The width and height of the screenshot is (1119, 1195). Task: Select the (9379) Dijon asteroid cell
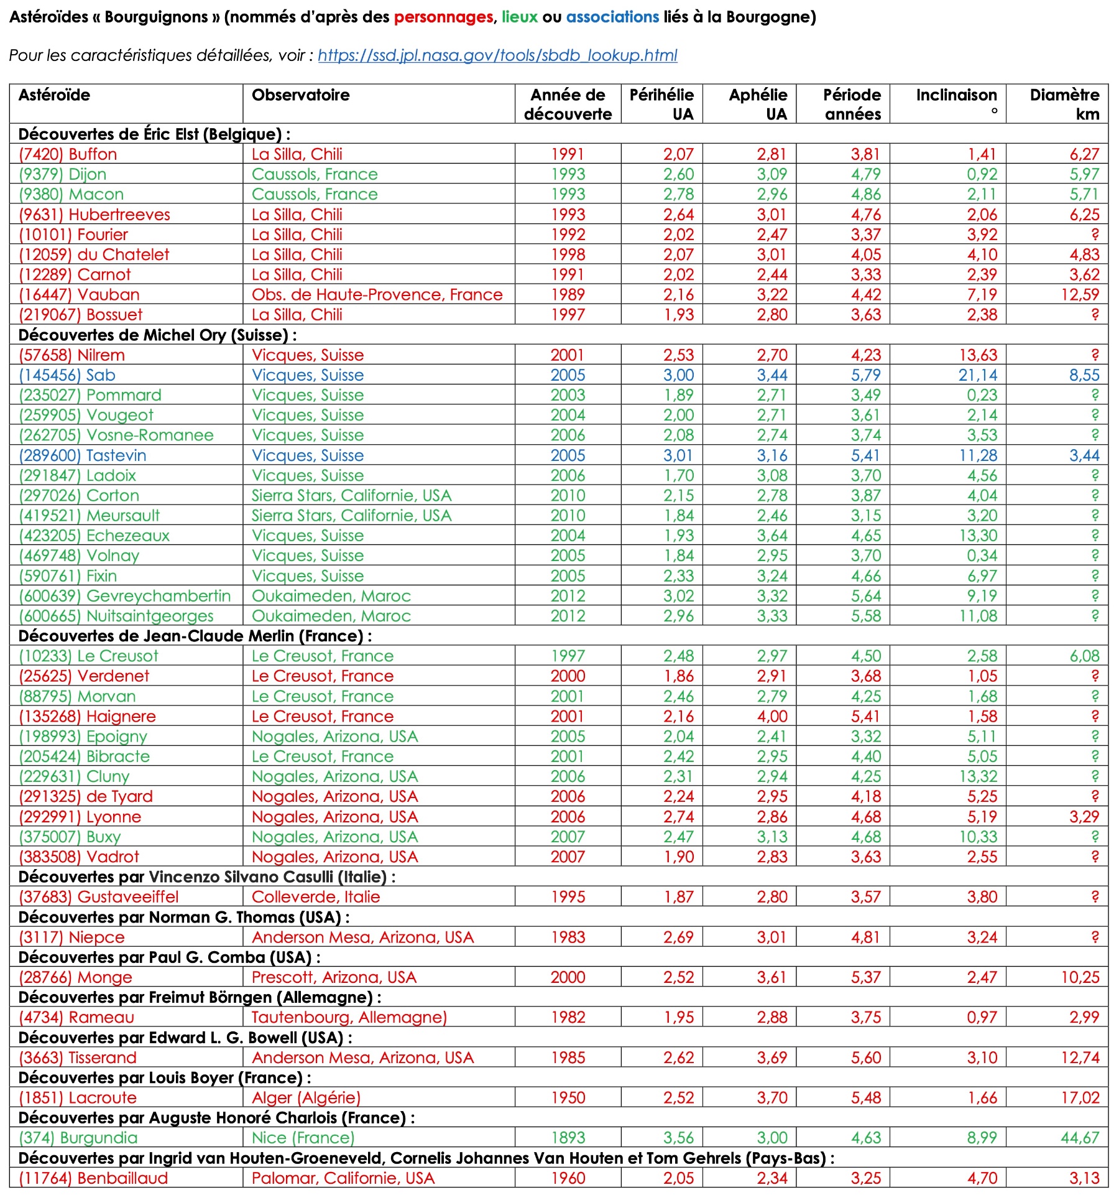pos(63,174)
